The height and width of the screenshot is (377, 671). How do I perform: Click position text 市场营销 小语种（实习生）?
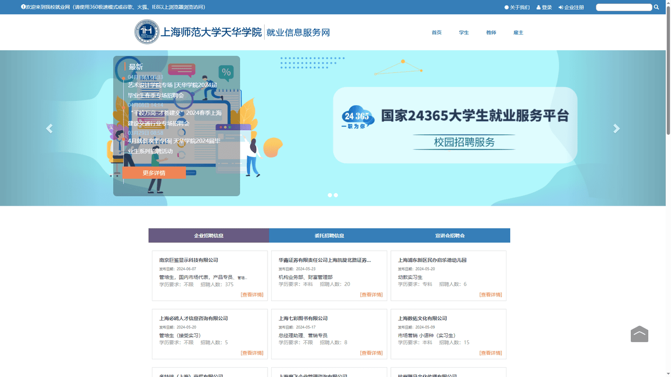427,336
